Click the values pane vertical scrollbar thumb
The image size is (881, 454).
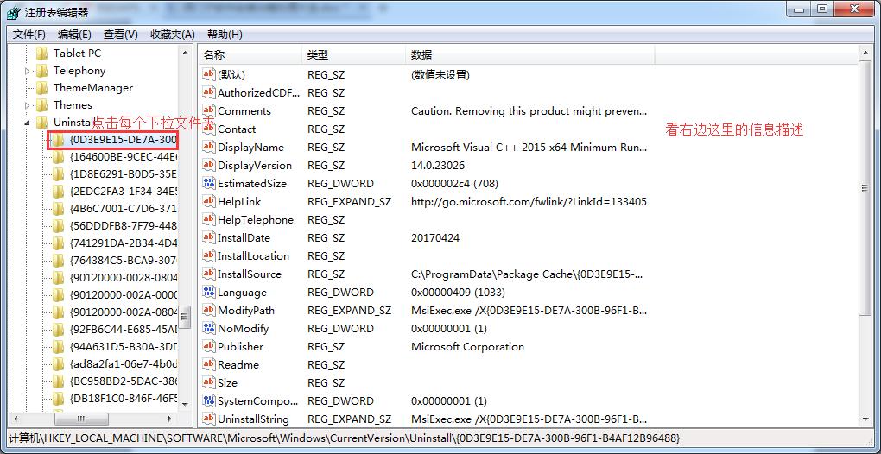click(x=865, y=187)
